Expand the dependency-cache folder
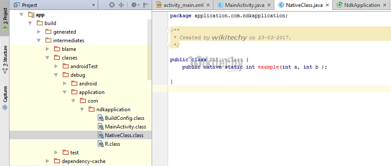 point(48,161)
